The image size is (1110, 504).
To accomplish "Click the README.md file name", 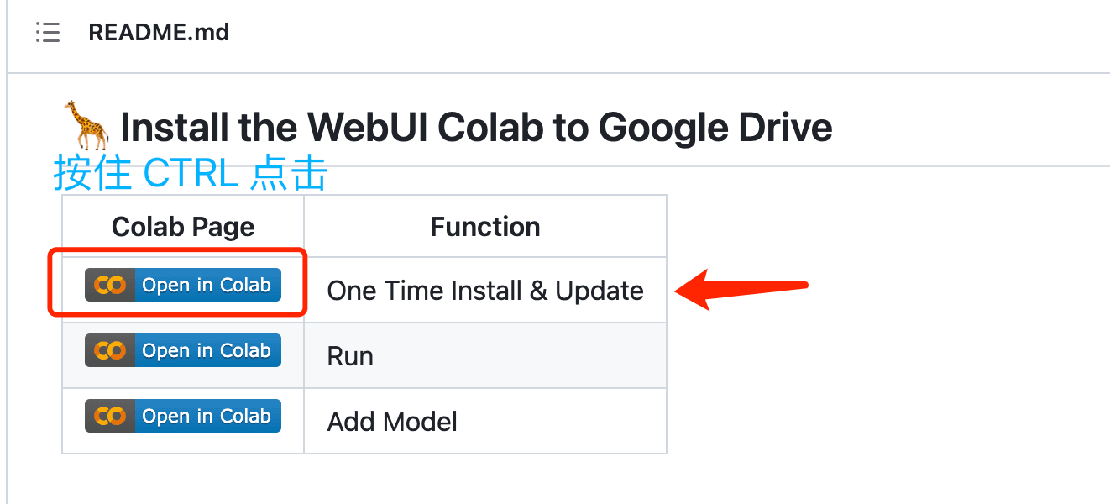I will coord(159,33).
